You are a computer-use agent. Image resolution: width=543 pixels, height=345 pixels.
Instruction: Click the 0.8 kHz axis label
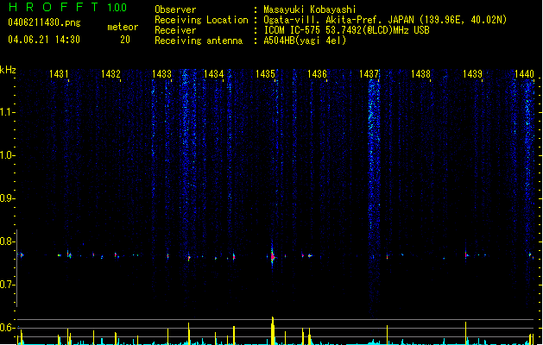coord(7,241)
